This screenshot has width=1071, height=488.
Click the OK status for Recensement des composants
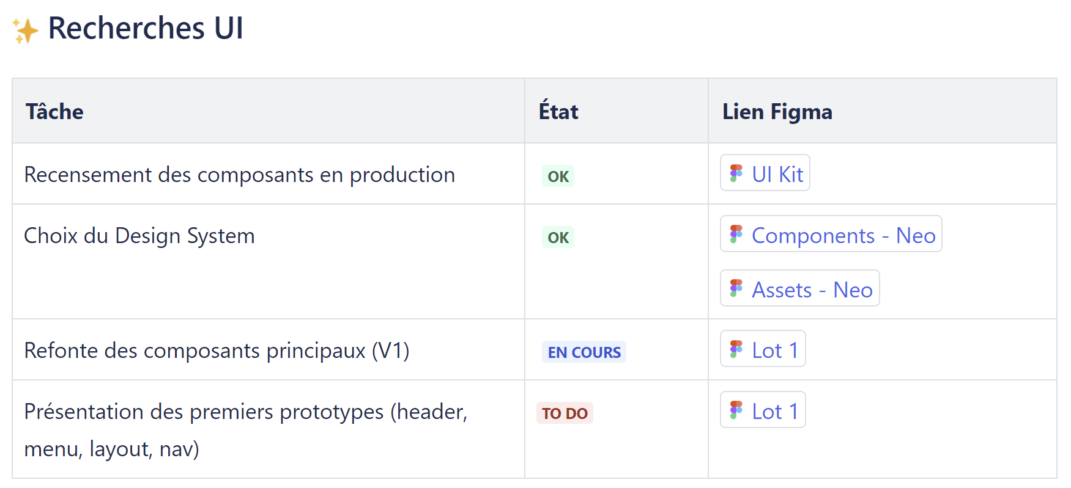tap(558, 177)
